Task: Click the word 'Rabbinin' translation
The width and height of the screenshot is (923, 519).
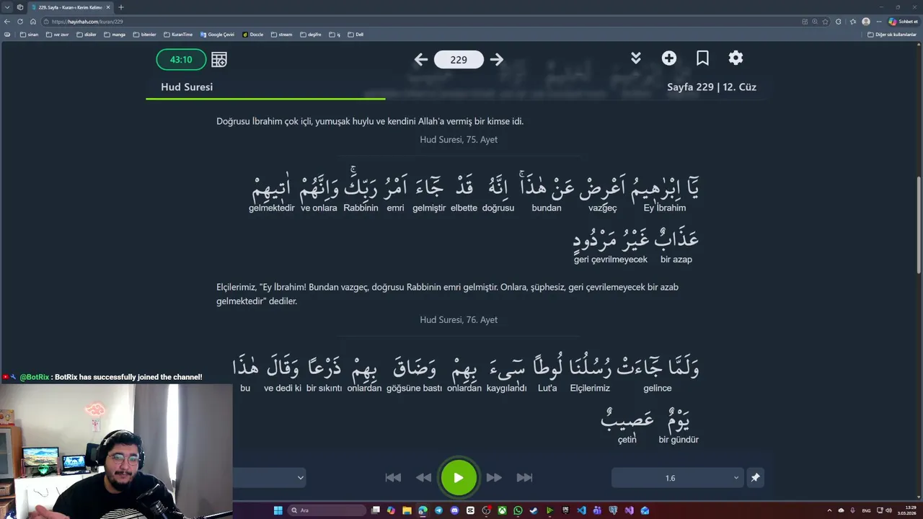Action: click(361, 208)
